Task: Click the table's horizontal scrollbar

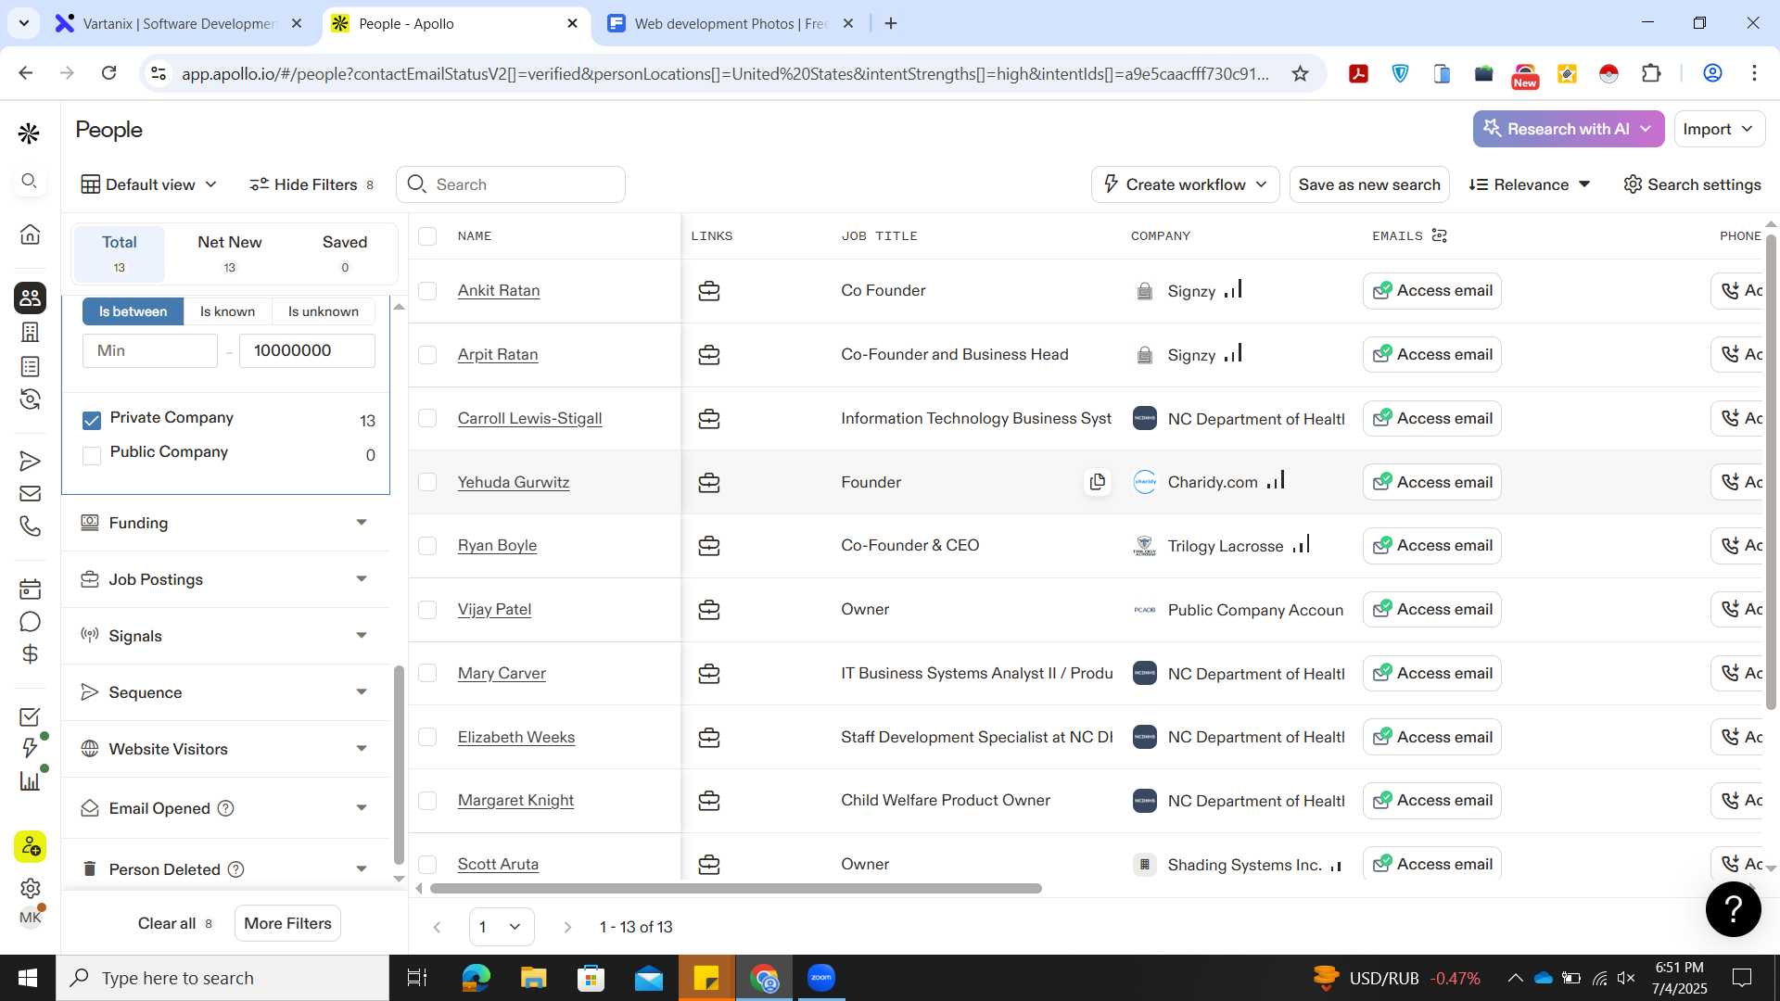Action: [x=735, y=888]
